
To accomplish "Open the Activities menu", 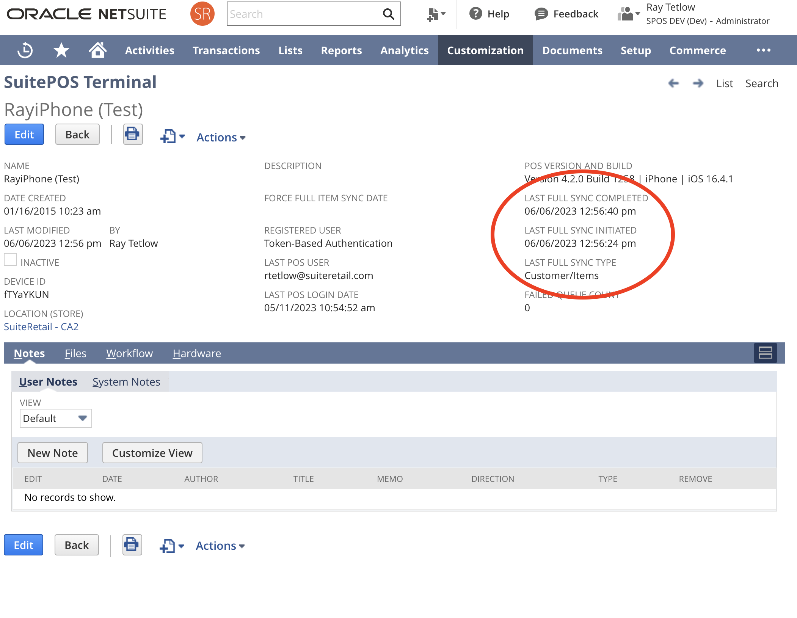I will (x=149, y=50).
